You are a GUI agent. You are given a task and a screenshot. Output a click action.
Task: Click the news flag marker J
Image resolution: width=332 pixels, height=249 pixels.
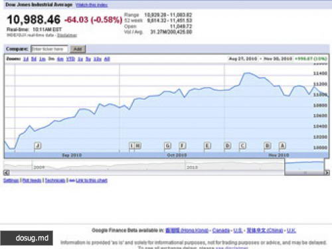pos(38,145)
